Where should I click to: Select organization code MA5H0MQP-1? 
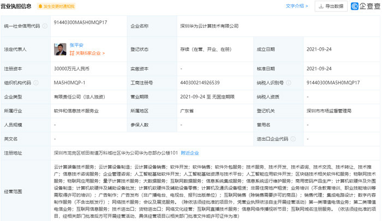[x=69, y=83]
